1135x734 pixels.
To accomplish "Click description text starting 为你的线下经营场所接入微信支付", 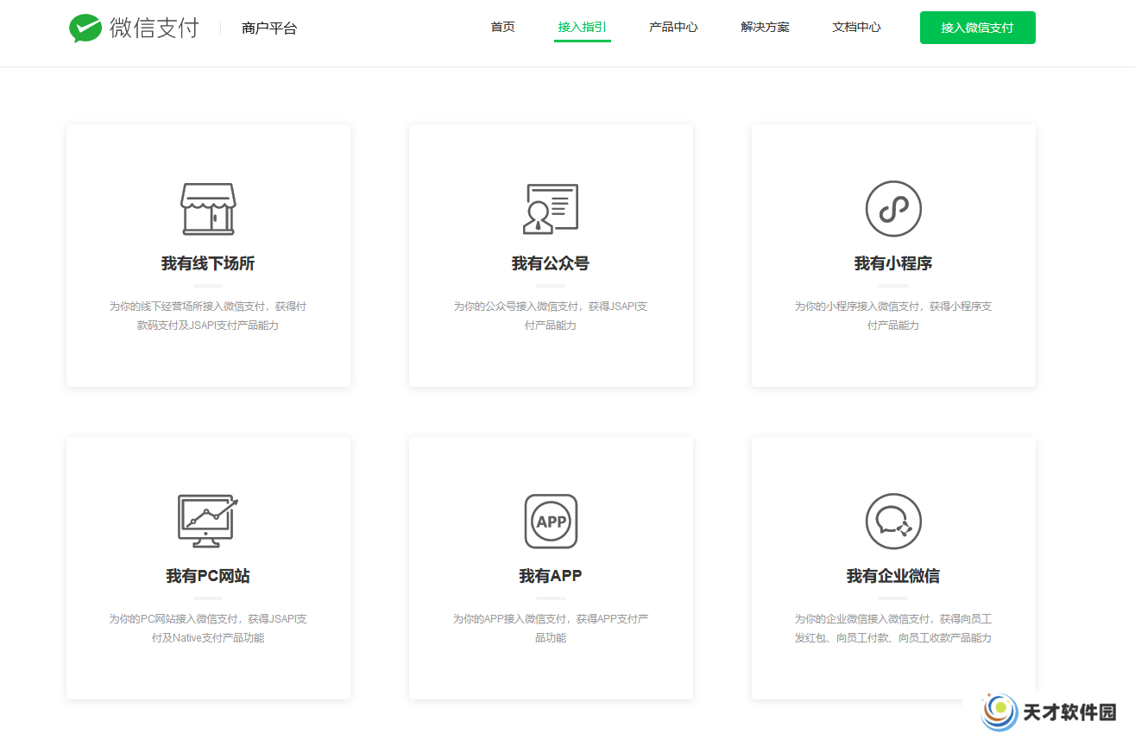I will click(x=208, y=316).
